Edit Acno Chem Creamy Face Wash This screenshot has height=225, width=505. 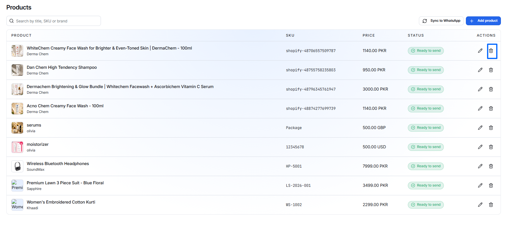[x=480, y=109]
